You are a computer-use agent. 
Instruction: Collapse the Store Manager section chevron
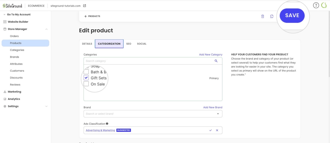46,29
